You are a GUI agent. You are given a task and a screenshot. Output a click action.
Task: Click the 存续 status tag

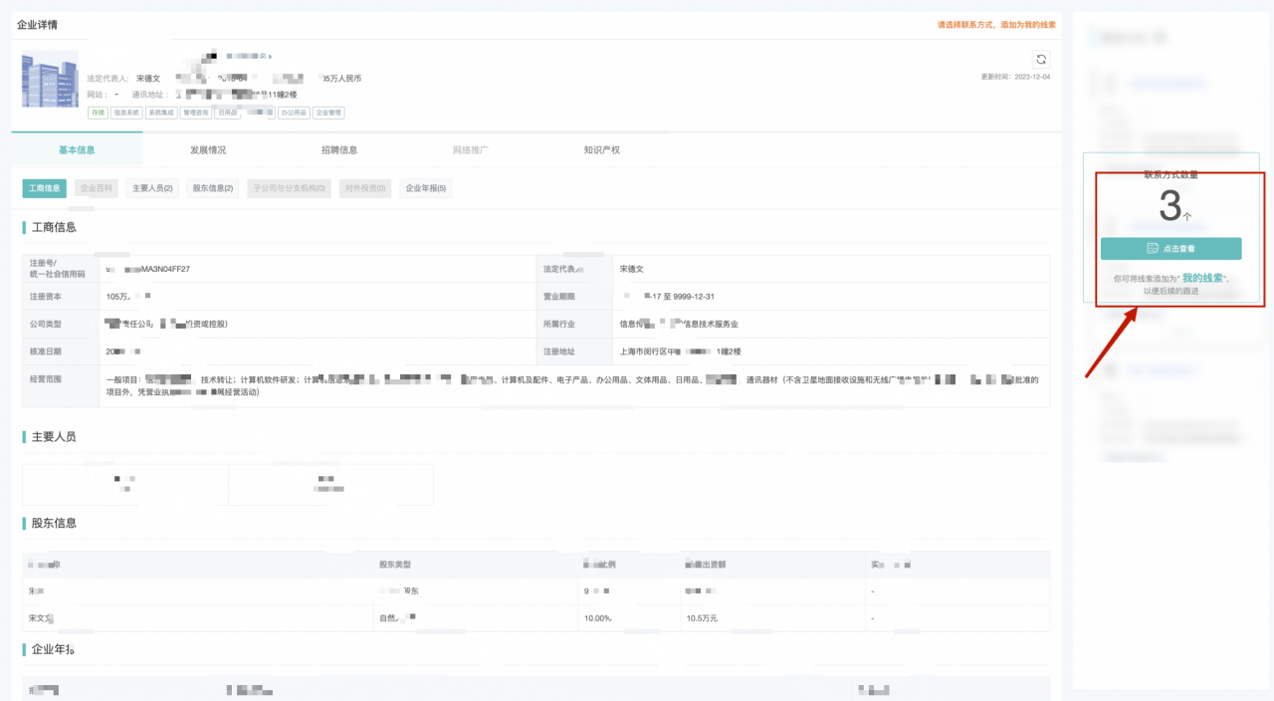(x=98, y=113)
